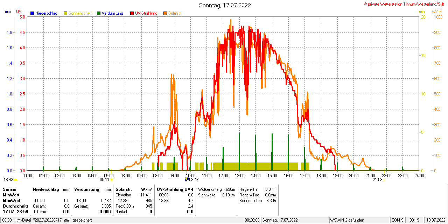The width and height of the screenshot is (448, 224).
Task: Click the blue mm axis unit label
Action: [8, 12]
